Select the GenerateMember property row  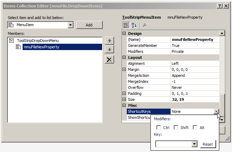pyautogui.click(x=173, y=45)
